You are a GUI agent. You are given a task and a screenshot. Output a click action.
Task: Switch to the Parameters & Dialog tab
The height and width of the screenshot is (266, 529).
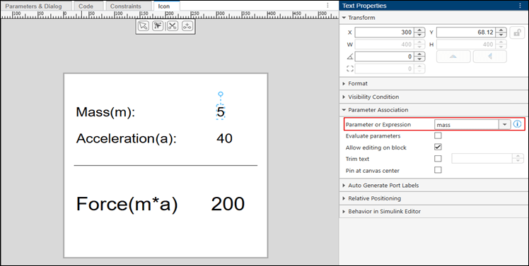34,6
